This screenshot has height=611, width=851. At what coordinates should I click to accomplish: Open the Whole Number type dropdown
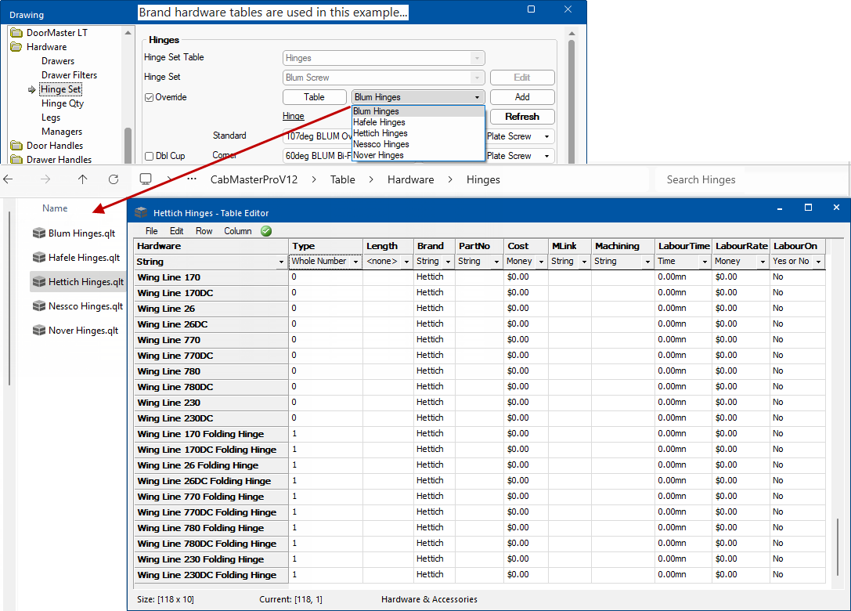click(355, 261)
